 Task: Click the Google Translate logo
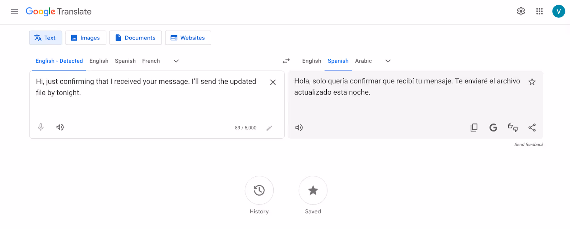point(58,11)
